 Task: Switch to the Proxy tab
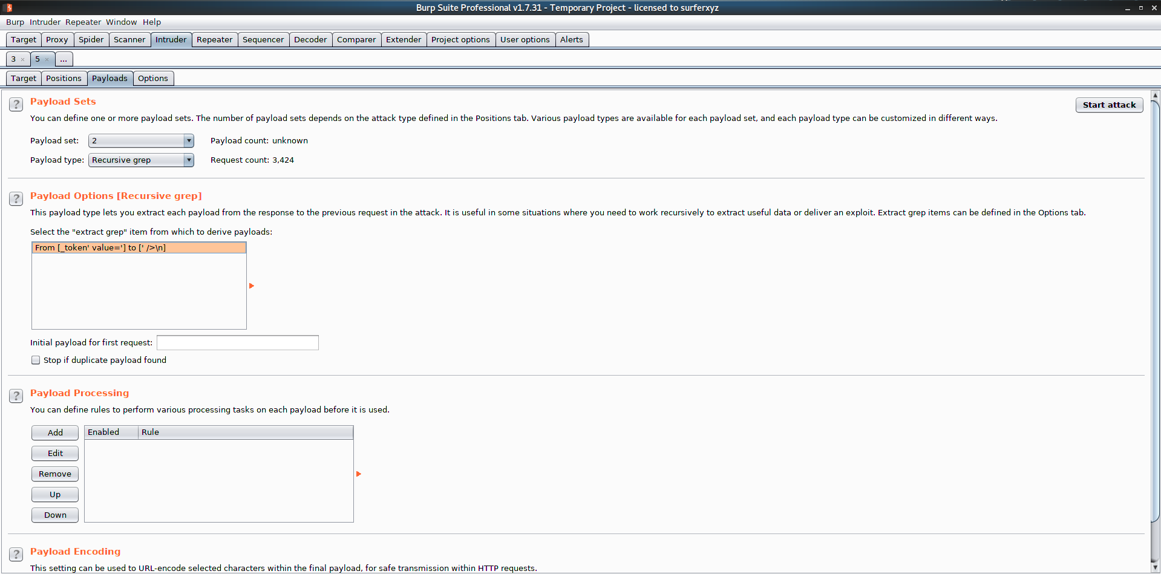(x=57, y=39)
